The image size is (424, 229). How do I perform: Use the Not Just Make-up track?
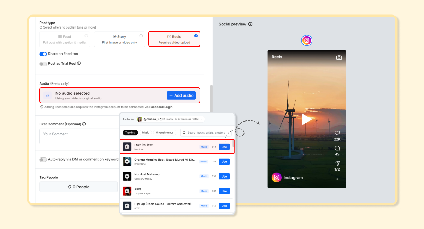224,176
